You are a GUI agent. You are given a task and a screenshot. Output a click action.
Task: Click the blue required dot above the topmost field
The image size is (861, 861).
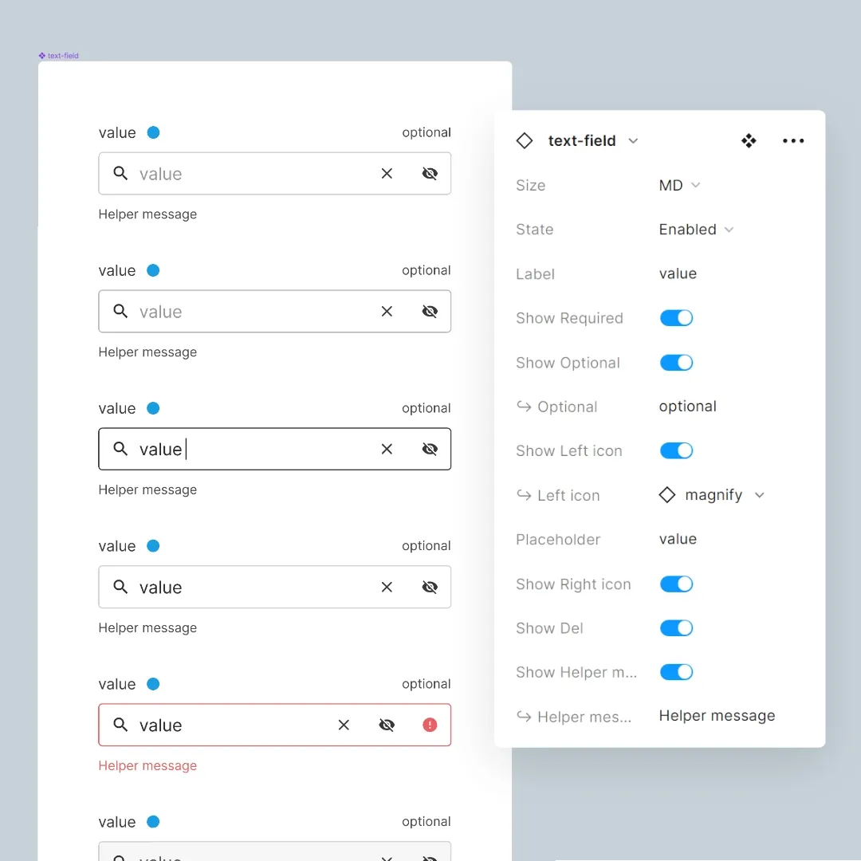point(153,132)
